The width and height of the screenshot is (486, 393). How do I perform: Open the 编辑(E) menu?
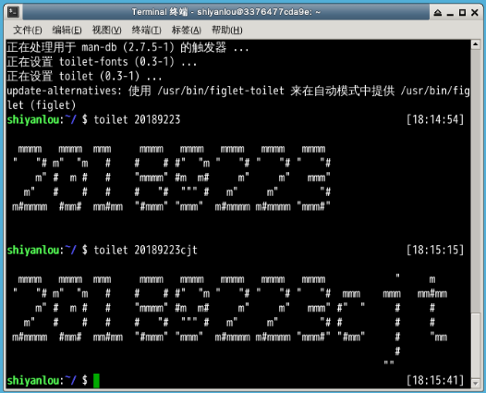click(x=67, y=31)
